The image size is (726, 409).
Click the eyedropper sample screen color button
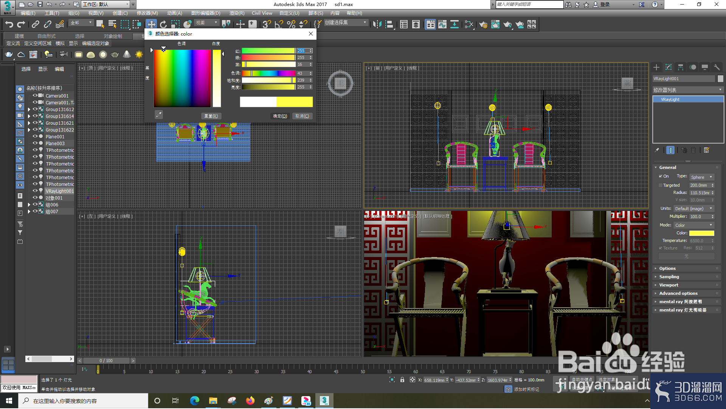159,115
